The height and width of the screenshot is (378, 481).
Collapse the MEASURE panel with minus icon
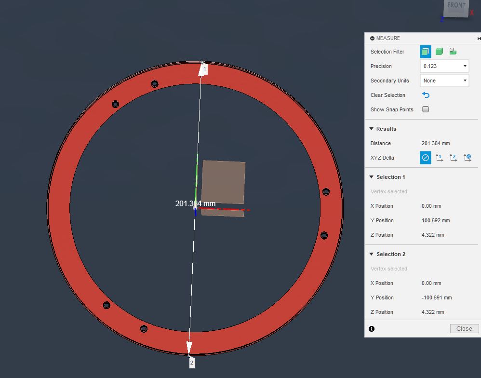tap(372, 39)
